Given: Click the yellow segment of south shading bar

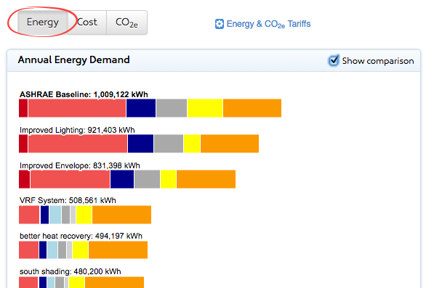Looking at the screenshot, I should 76,282.
